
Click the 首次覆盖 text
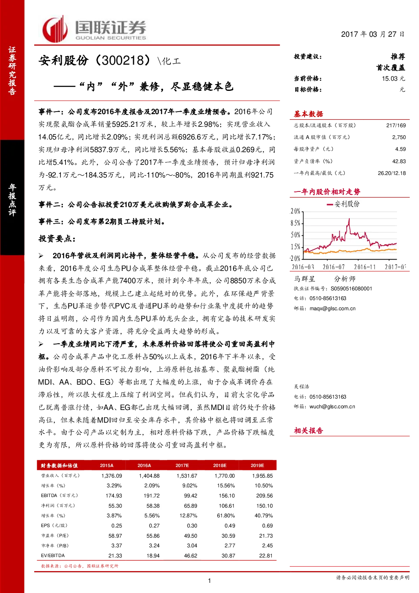click(391, 68)
